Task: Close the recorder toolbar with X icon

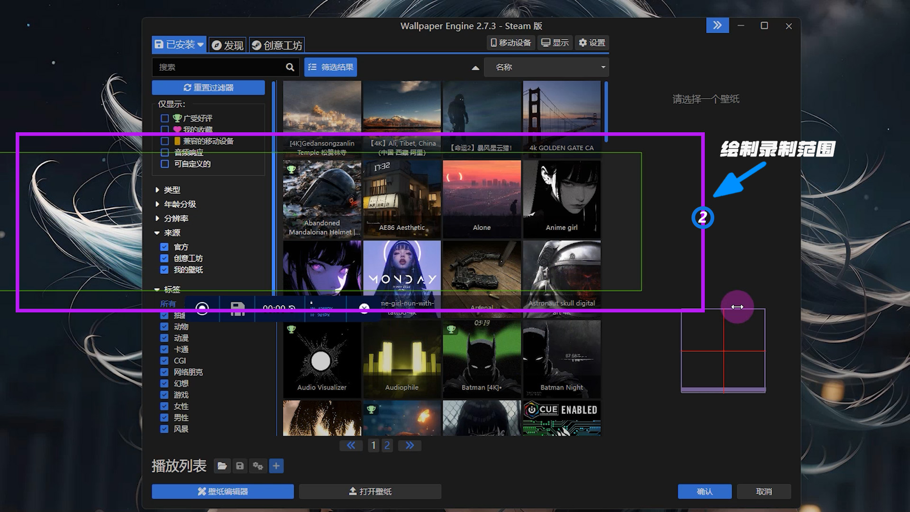Action: (364, 309)
